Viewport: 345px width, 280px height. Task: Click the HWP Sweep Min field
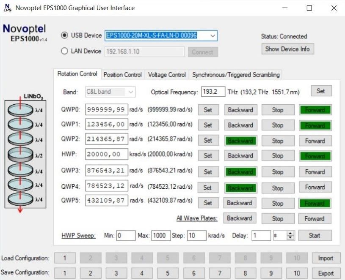point(126,236)
